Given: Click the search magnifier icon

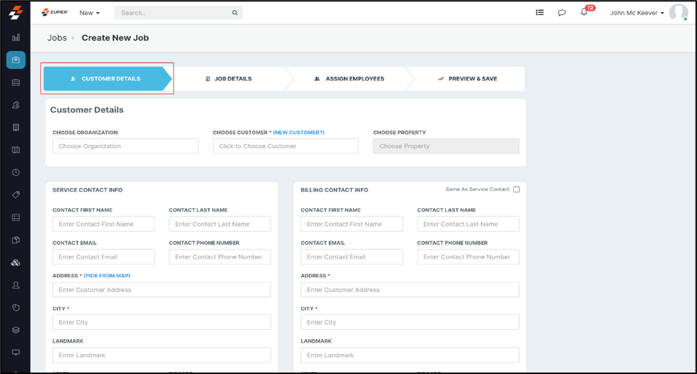Looking at the screenshot, I should (x=234, y=13).
